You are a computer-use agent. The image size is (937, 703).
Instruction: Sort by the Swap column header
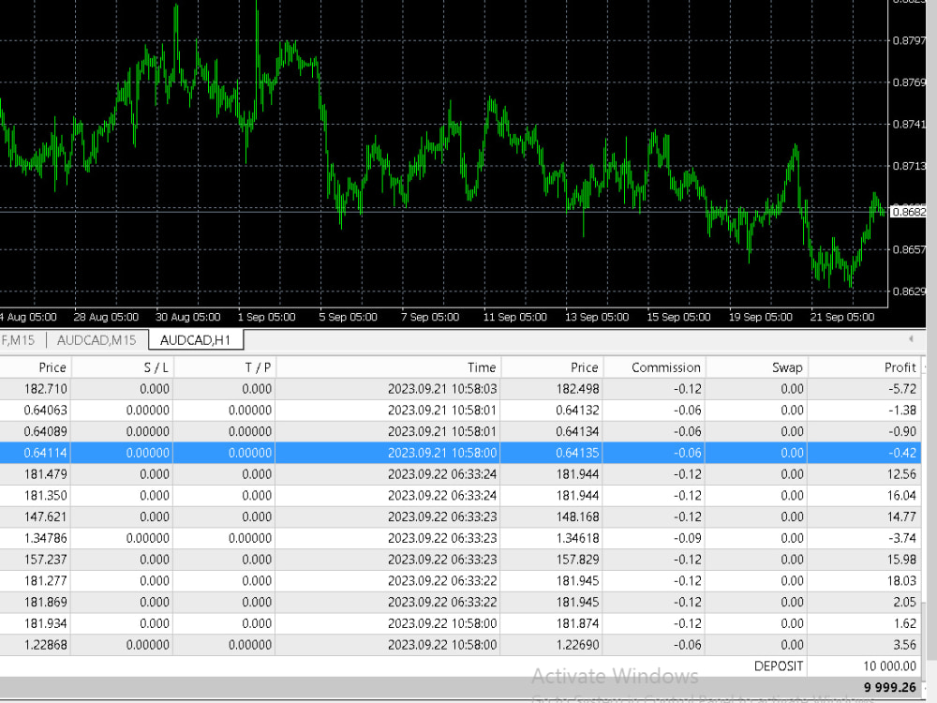pyautogui.click(x=757, y=367)
